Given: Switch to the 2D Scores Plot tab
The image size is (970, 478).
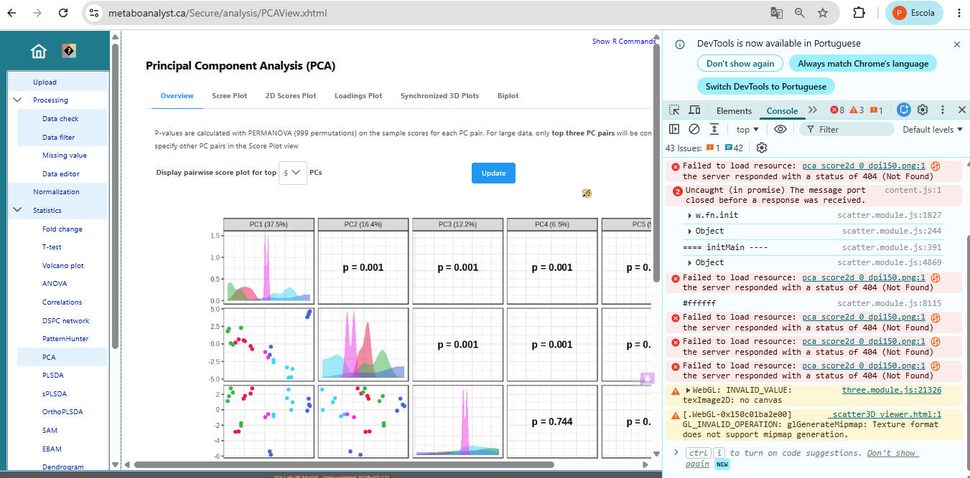Looking at the screenshot, I should click(291, 96).
